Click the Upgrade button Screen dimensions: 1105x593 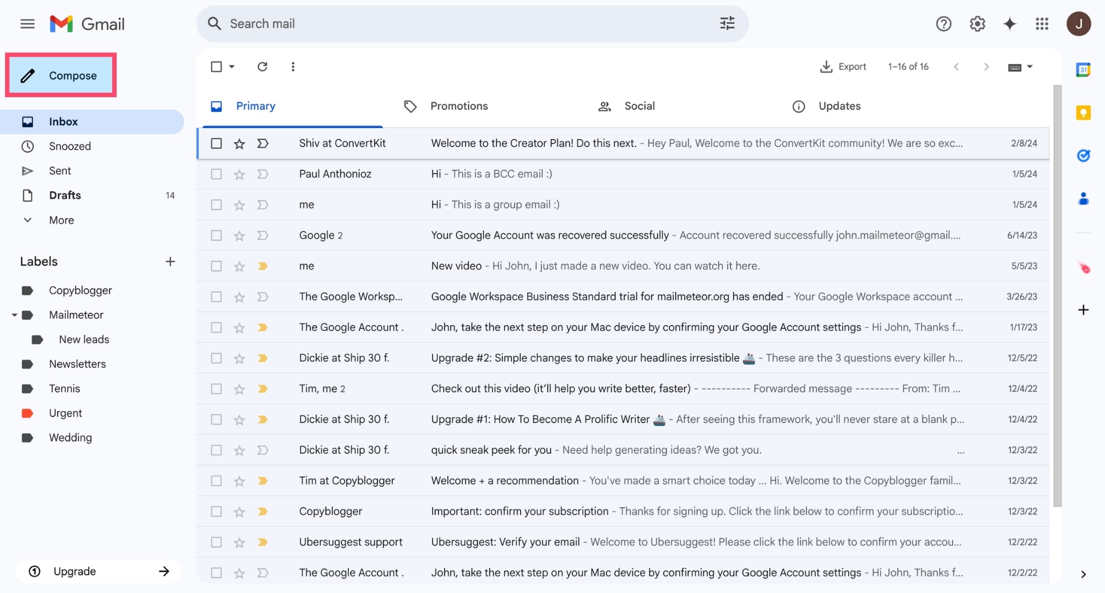pos(98,571)
